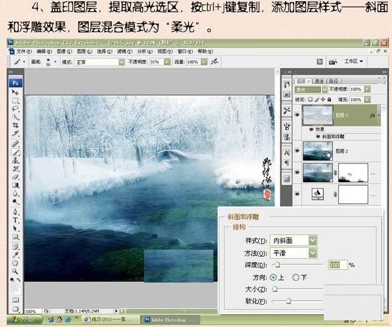The width and height of the screenshot is (392, 327).
Task: Open the Paragraph panel icon
Action: click(287, 163)
